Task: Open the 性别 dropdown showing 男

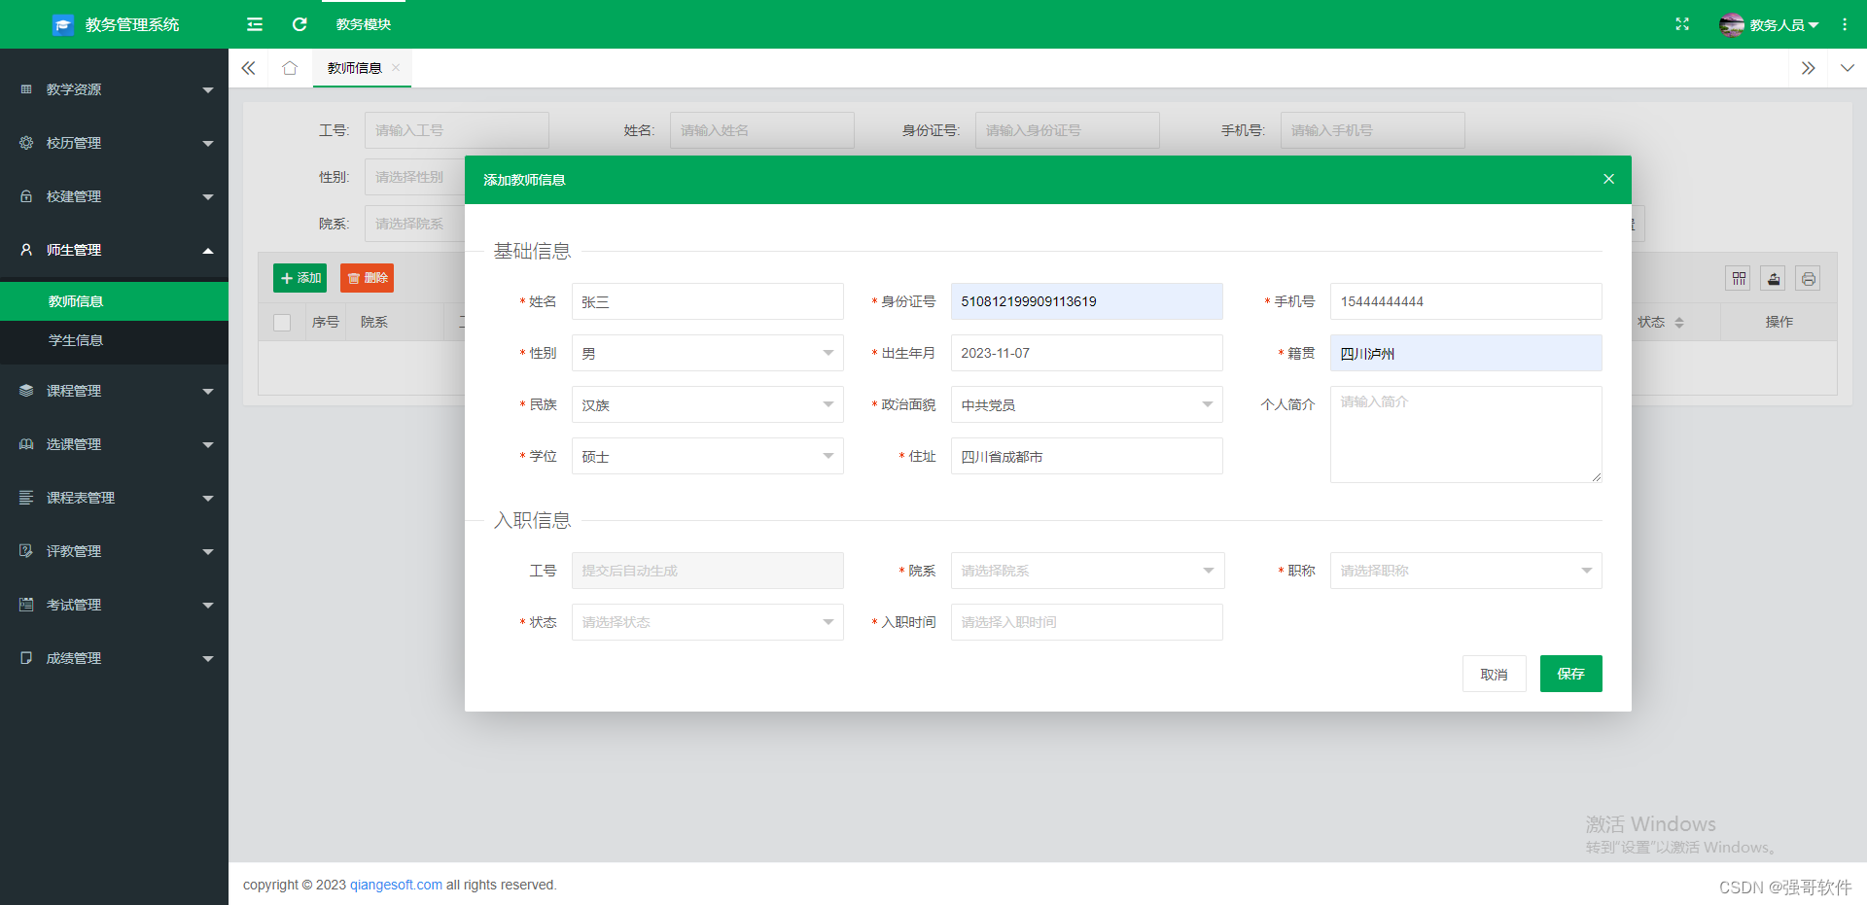Action: pos(707,353)
